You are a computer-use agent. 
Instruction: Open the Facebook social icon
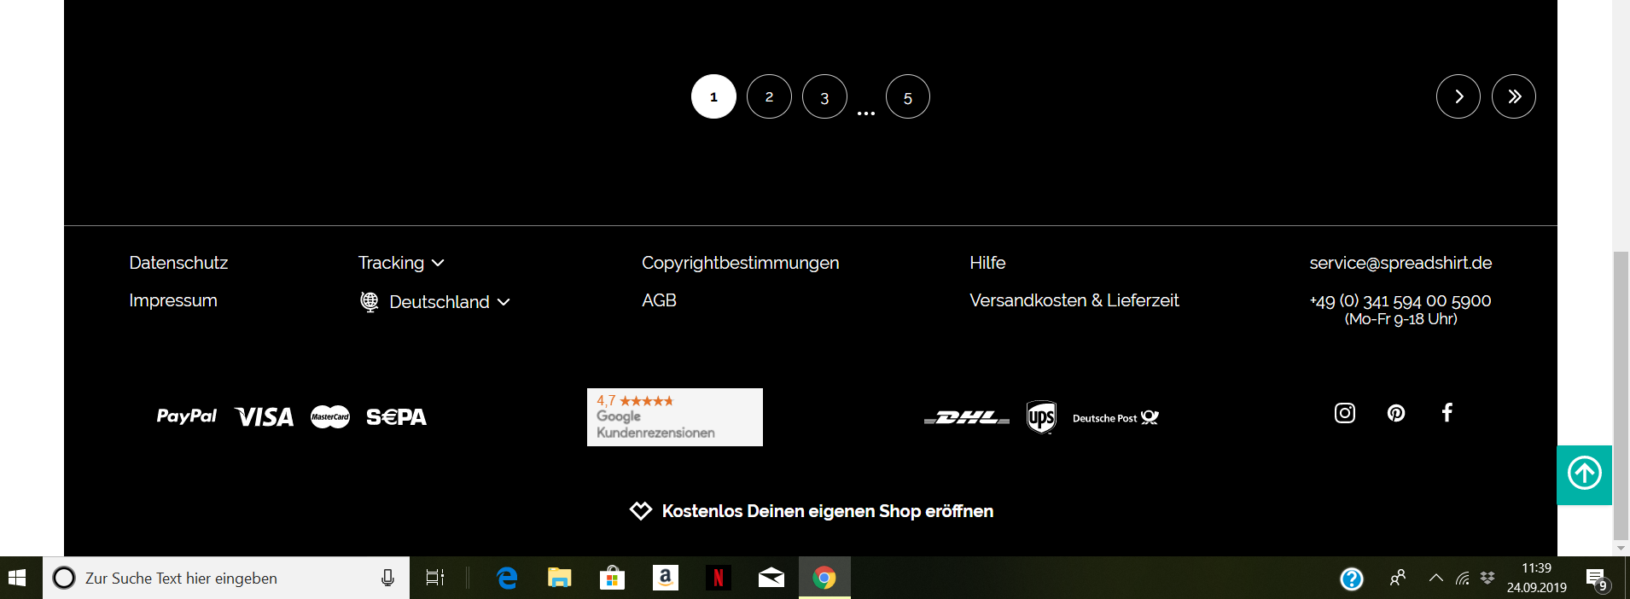tap(1447, 413)
